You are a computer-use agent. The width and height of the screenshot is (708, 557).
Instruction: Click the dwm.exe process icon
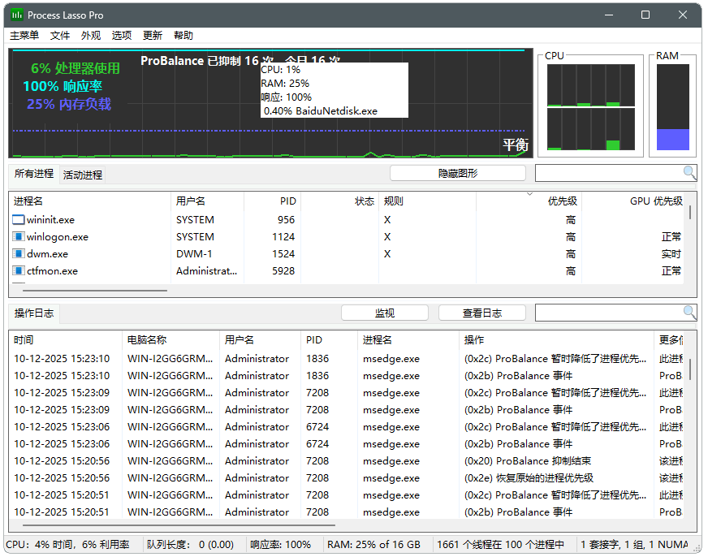19,254
